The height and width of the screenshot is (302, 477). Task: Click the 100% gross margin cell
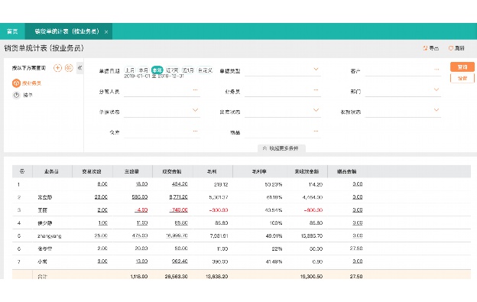(276, 223)
